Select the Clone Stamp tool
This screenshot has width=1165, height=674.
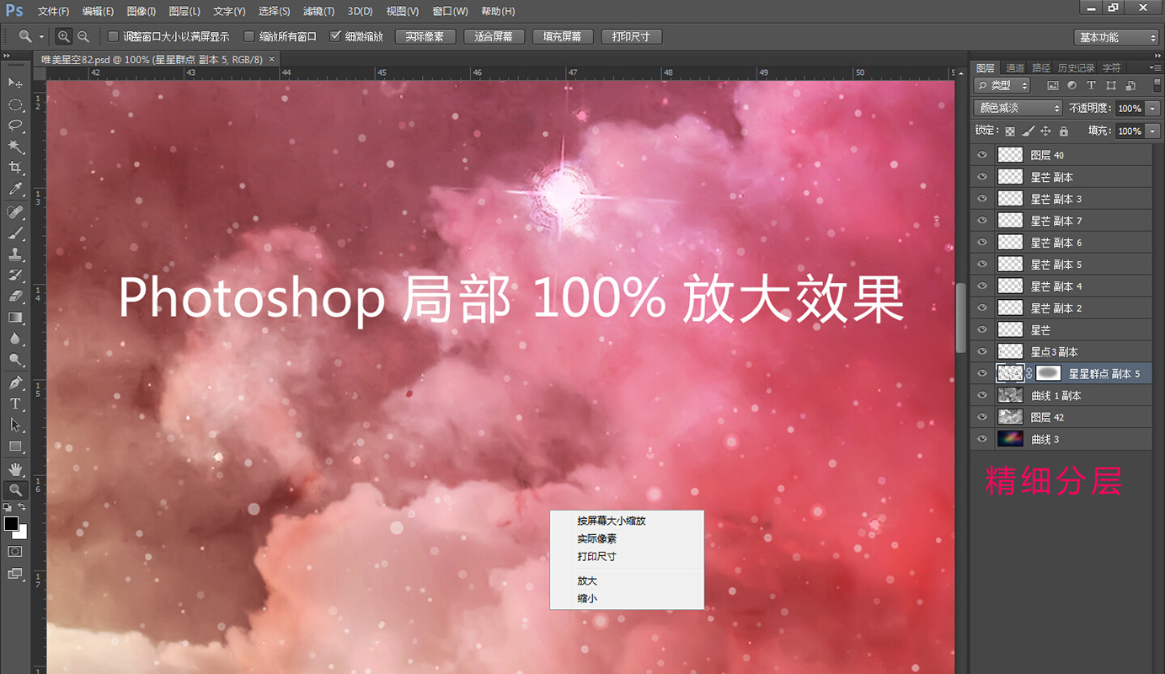coord(15,254)
